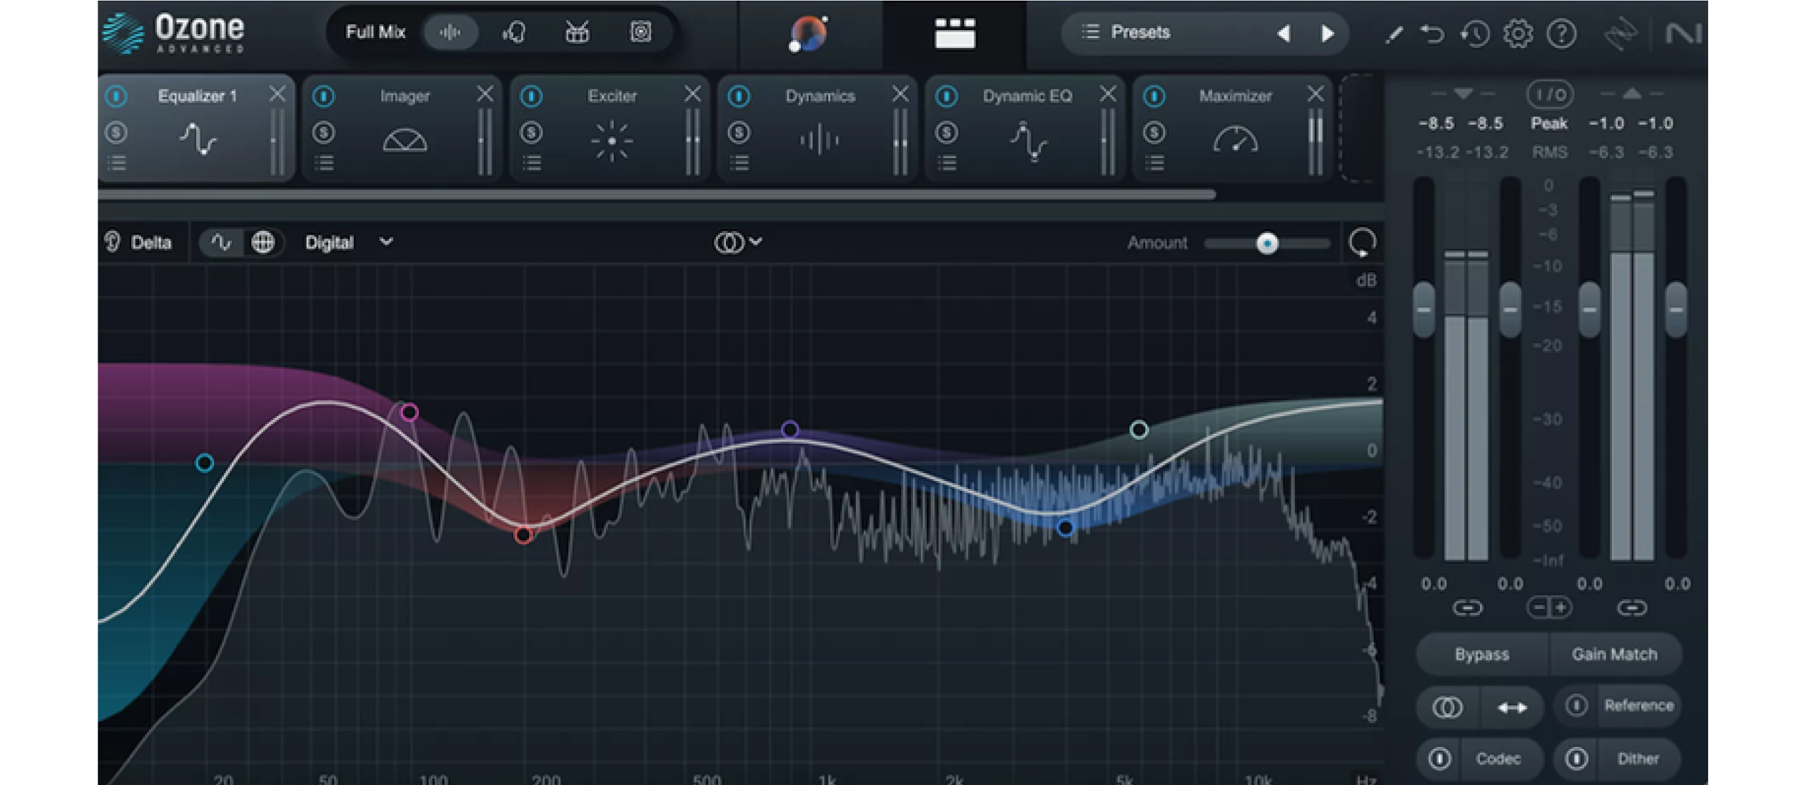Select the bass stem focus icon
Image resolution: width=1805 pixels, height=785 pixels.
(x=641, y=32)
